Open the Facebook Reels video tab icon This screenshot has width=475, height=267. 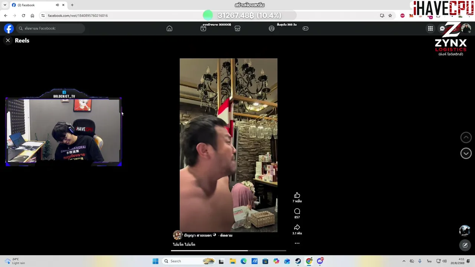[203, 29]
